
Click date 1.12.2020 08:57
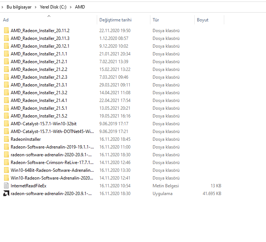114,38
